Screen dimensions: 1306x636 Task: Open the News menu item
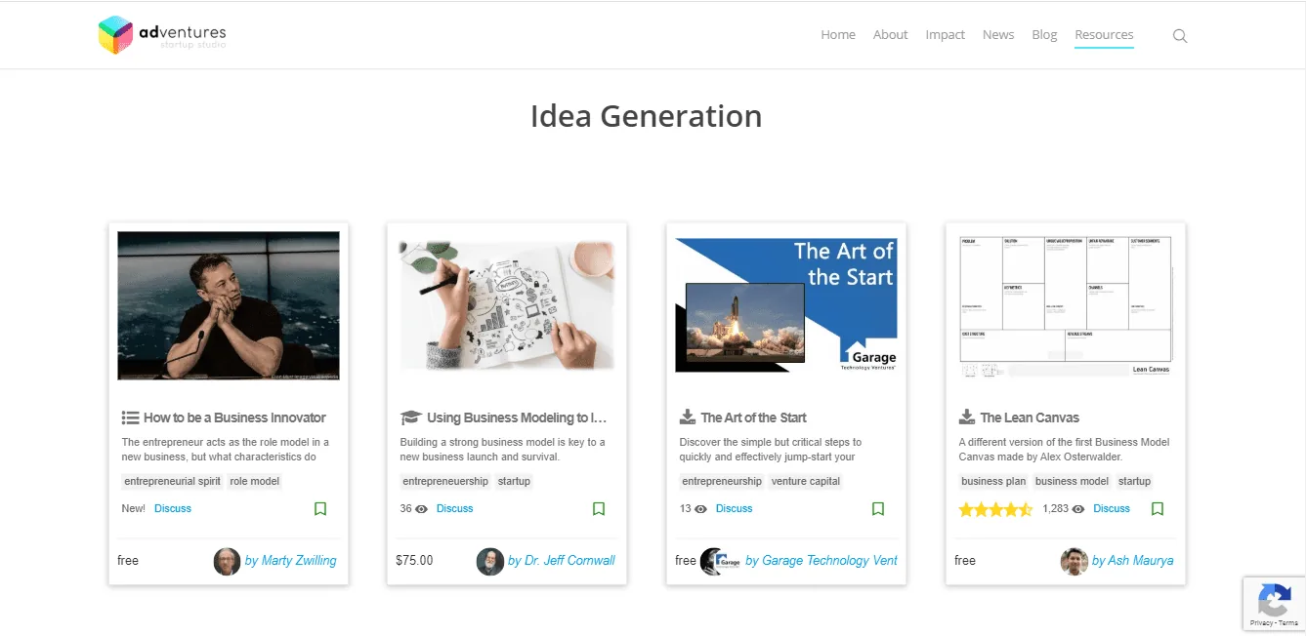pyautogui.click(x=998, y=35)
